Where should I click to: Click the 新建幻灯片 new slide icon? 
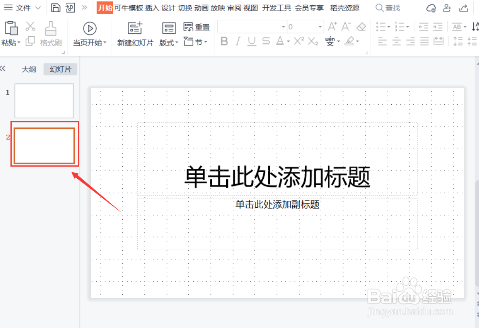[134, 27]
